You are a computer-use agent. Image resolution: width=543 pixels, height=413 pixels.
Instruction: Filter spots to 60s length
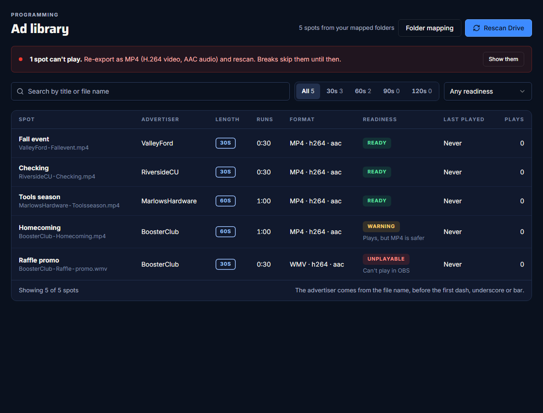[363, 91]
